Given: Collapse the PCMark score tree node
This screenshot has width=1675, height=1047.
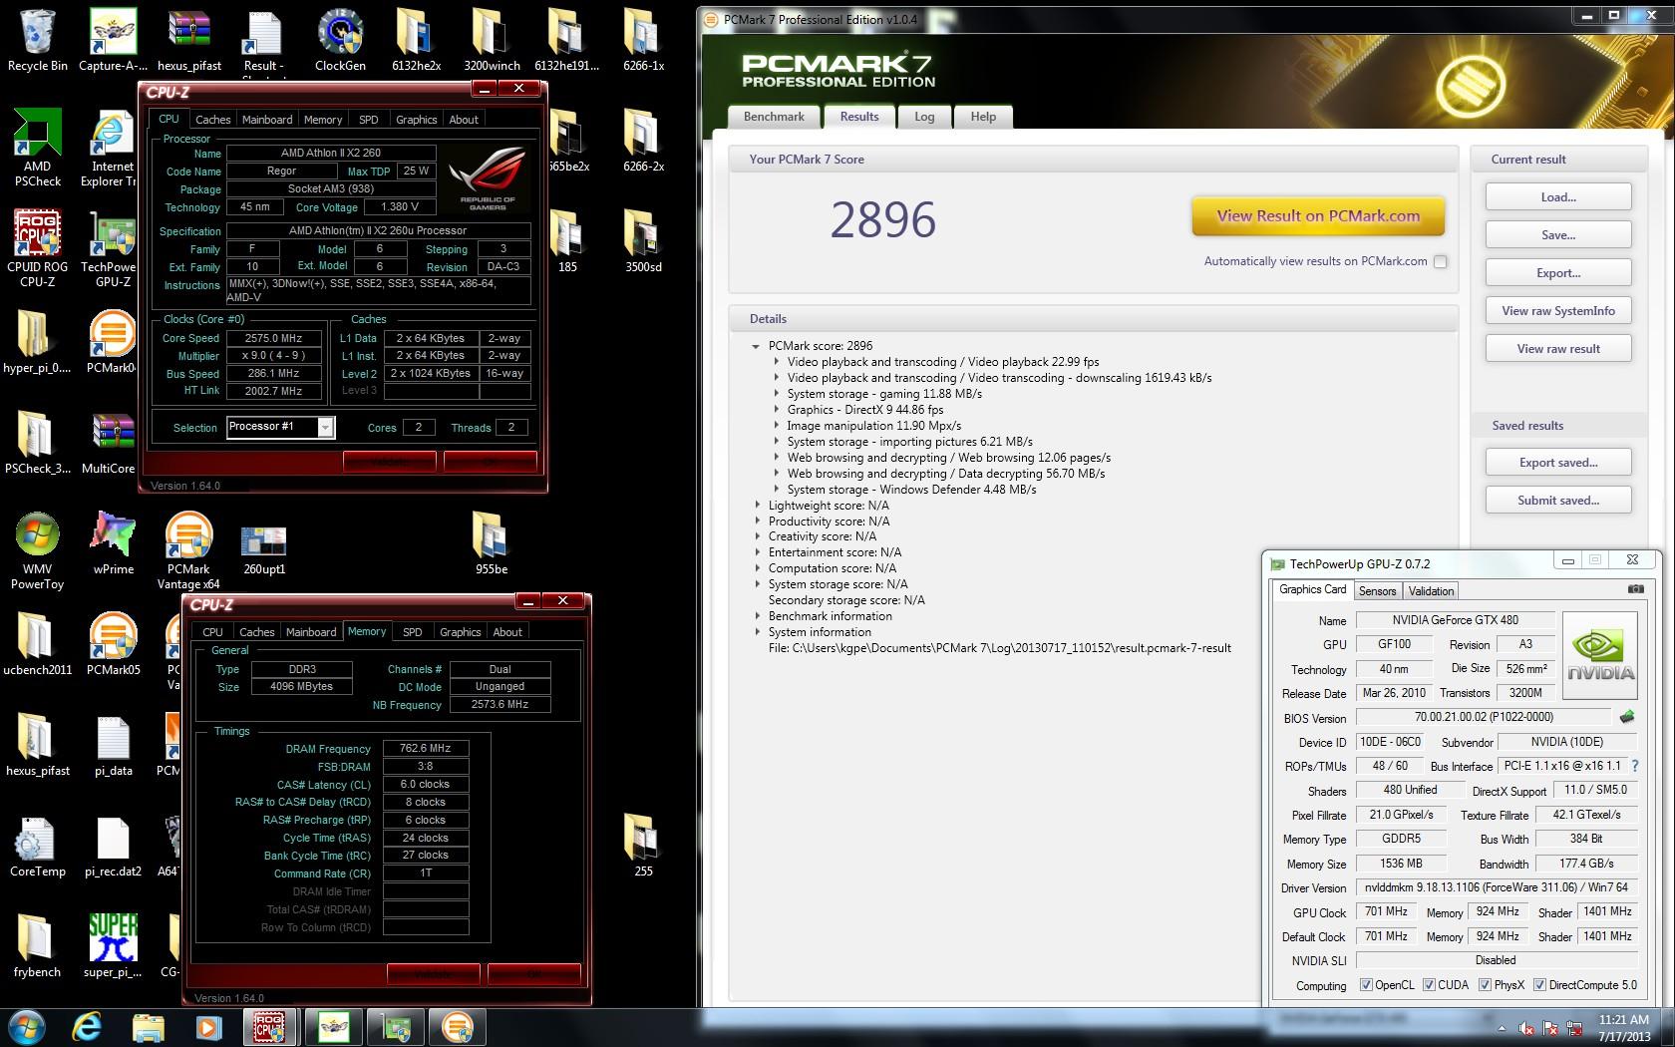Looking at the screenshot, I should 757,346.
